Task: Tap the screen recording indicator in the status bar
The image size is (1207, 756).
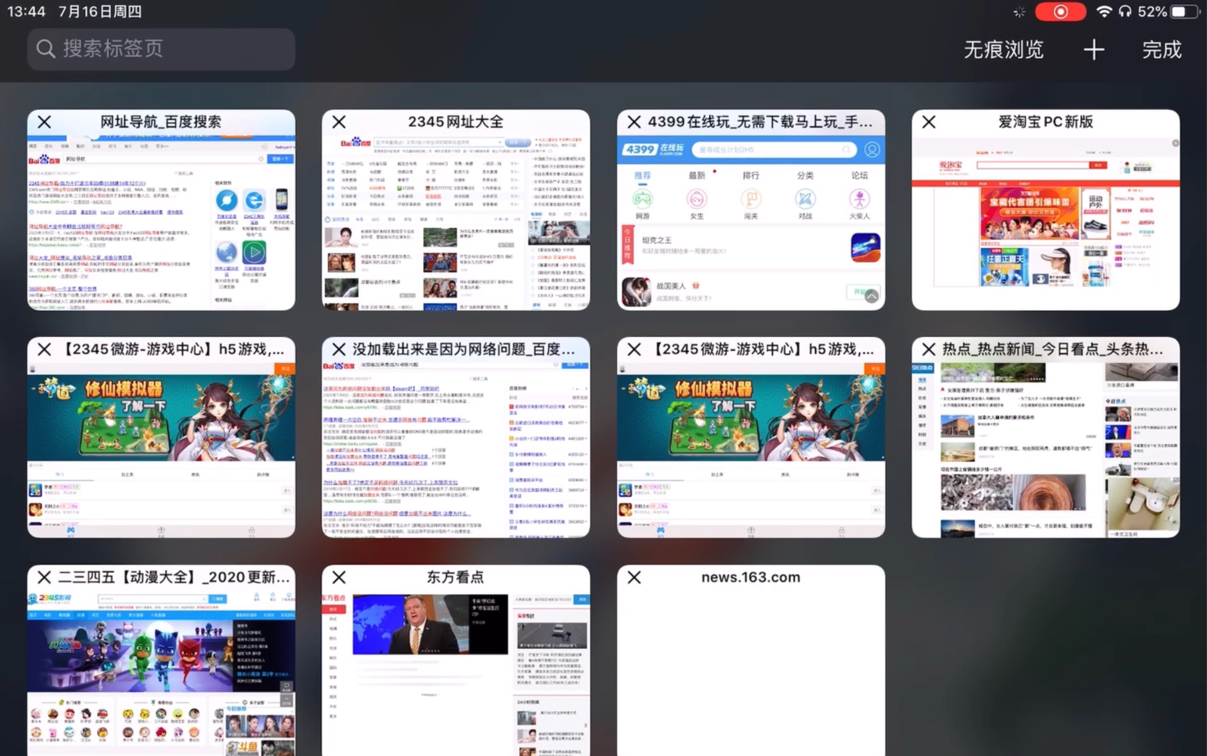Action: tap(1061, 11)
